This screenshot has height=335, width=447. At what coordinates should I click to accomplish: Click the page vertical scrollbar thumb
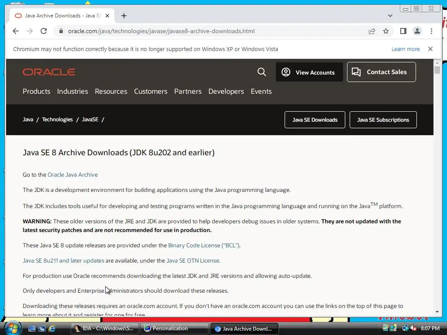click(x=437, y=70)
